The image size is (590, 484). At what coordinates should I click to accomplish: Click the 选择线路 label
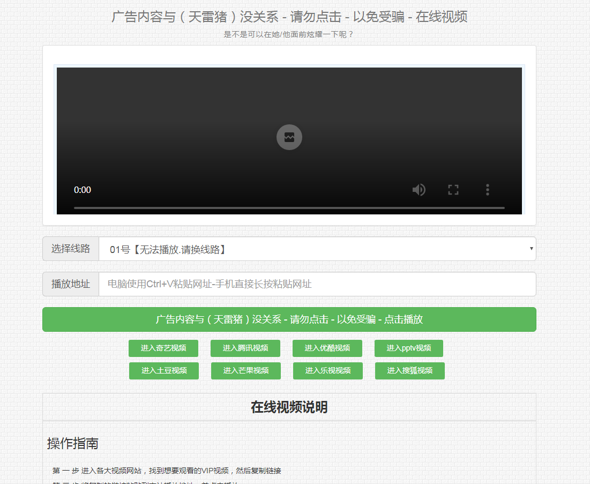pyautogui.click(x=71, y=249)
